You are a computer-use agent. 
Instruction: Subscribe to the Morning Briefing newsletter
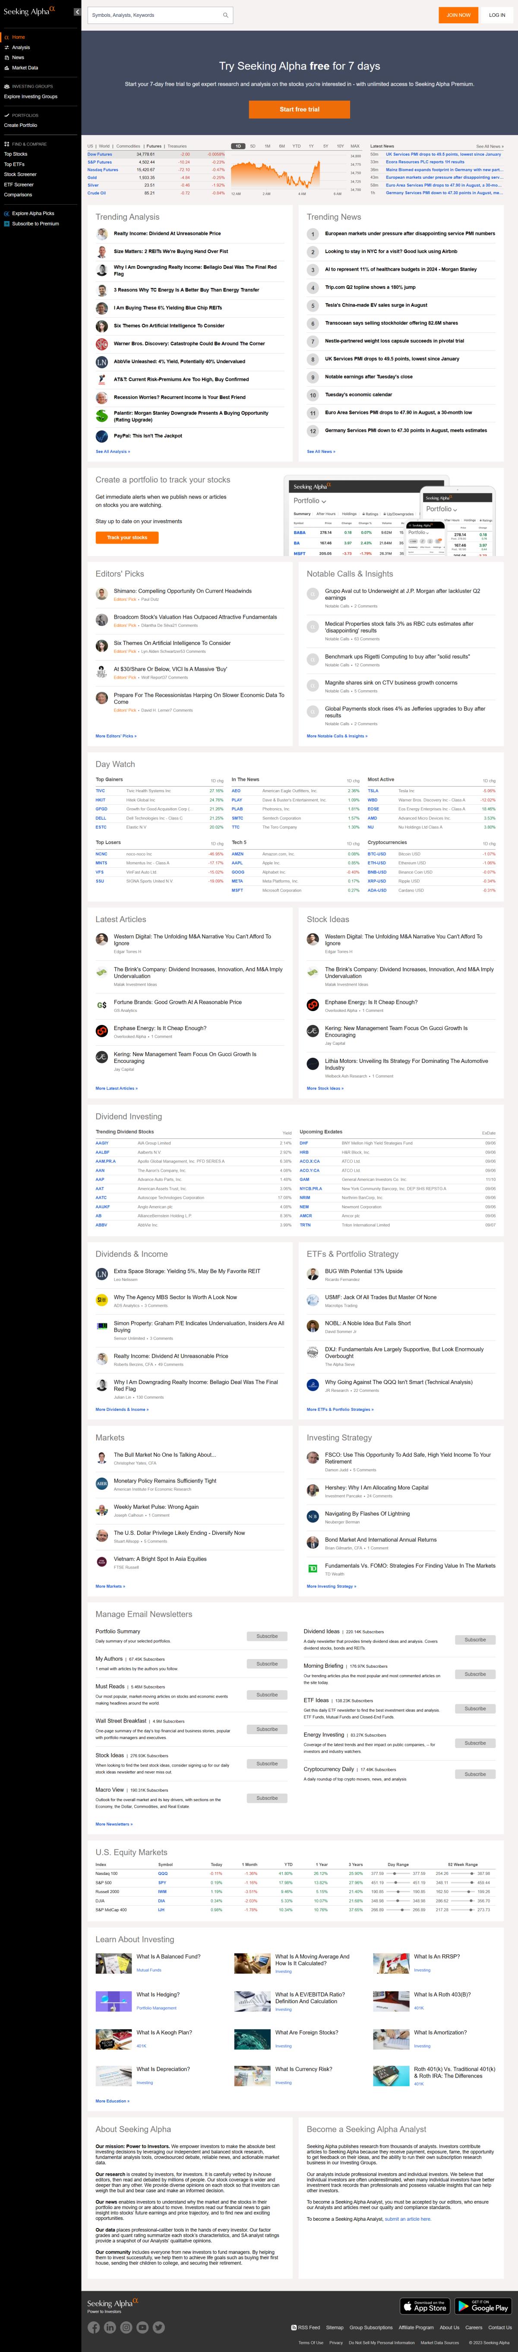coord(475,1675)
